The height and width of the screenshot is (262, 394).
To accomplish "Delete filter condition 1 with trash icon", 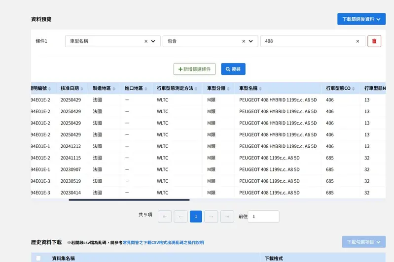I will pyautogui.click(x=374, y=41).
